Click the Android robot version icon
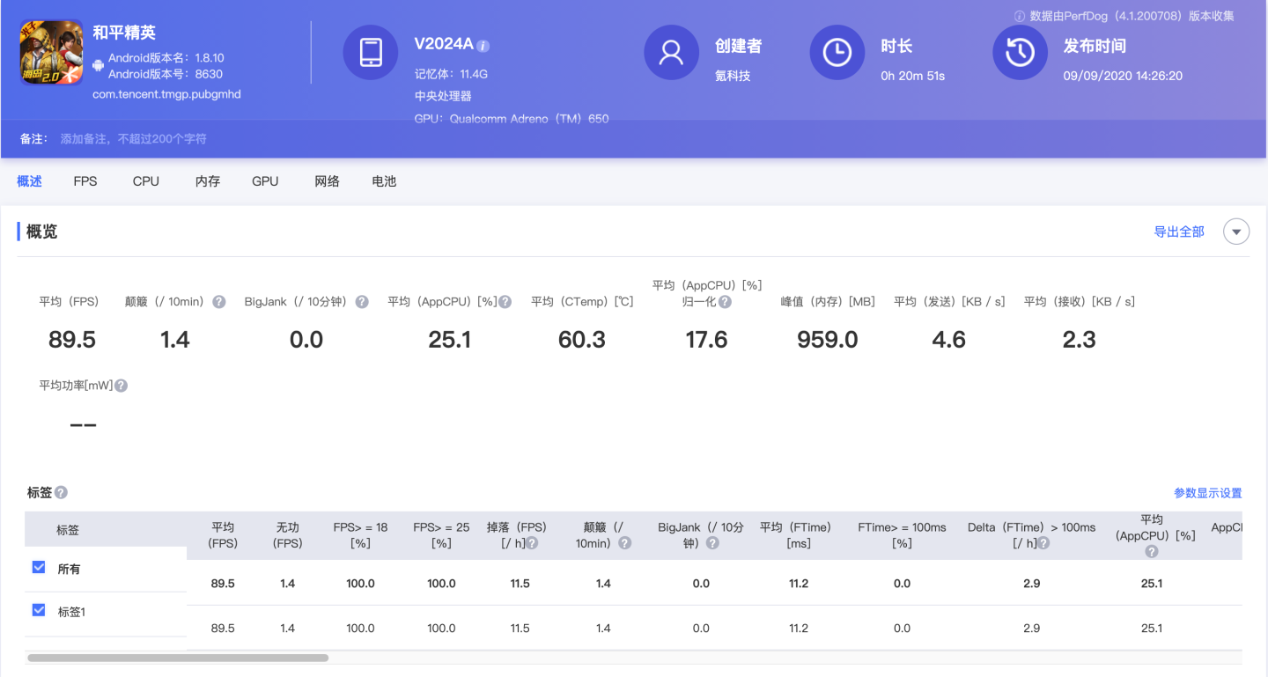This screenshot has width=1268, height=677. coord(99,66)
